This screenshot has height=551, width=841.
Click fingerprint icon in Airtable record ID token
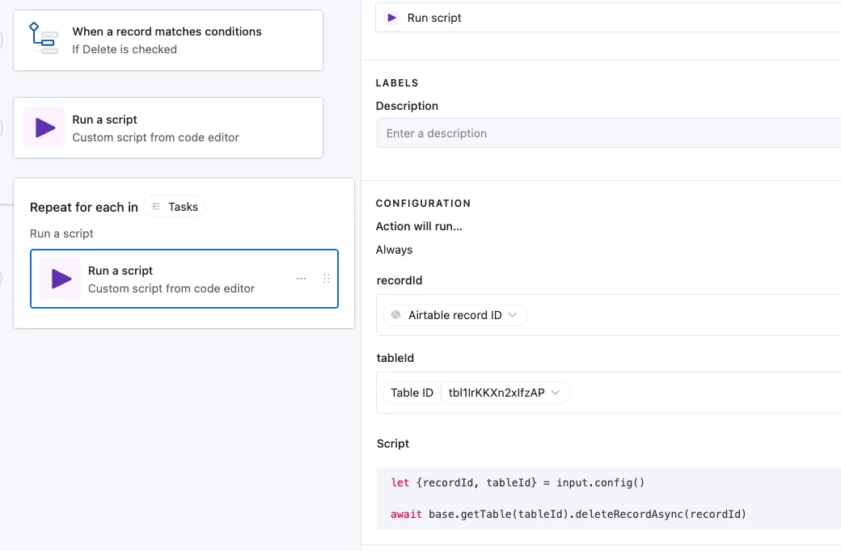point(396,315)
